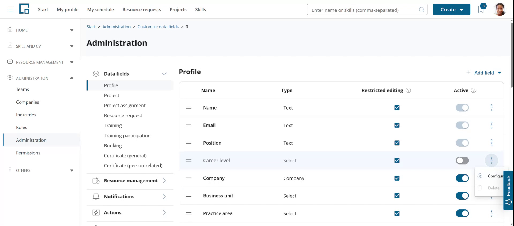The image size is (514, 226).
Task: Open the Create dropdown button
Action: (x=451, y=10)
